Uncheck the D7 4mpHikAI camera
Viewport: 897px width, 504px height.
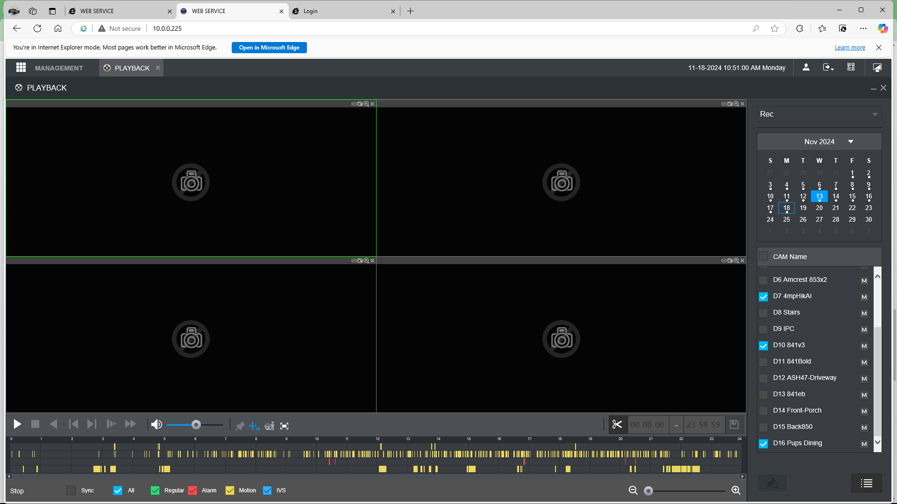pyautogui.click(x=763, y=297)
